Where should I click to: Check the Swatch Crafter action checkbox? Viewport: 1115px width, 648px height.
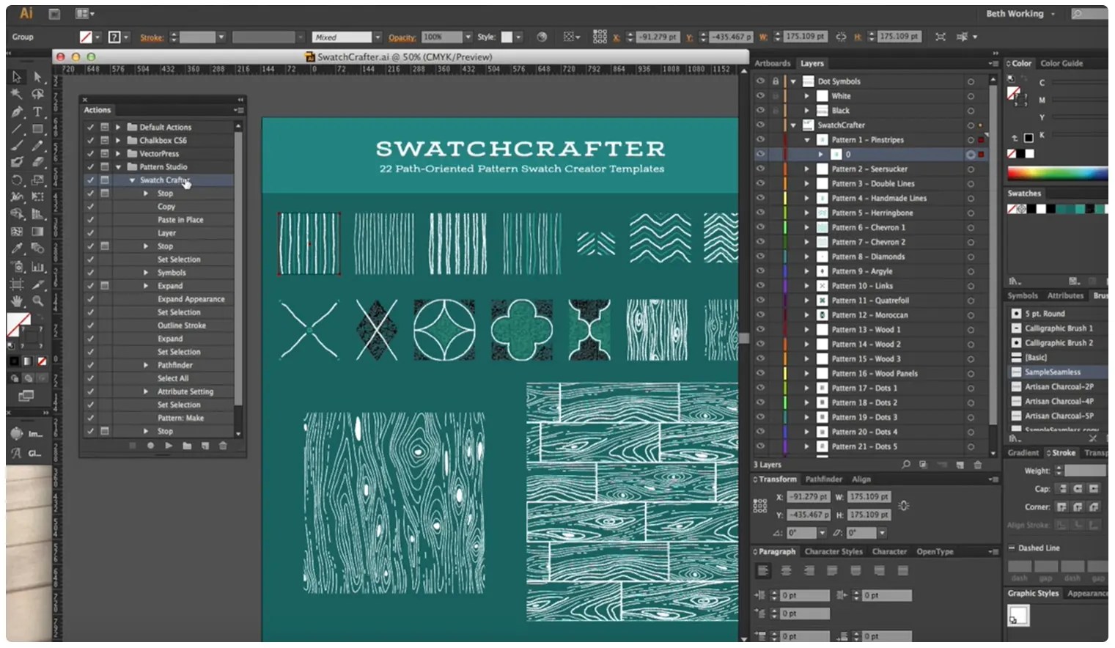(91, 180)
